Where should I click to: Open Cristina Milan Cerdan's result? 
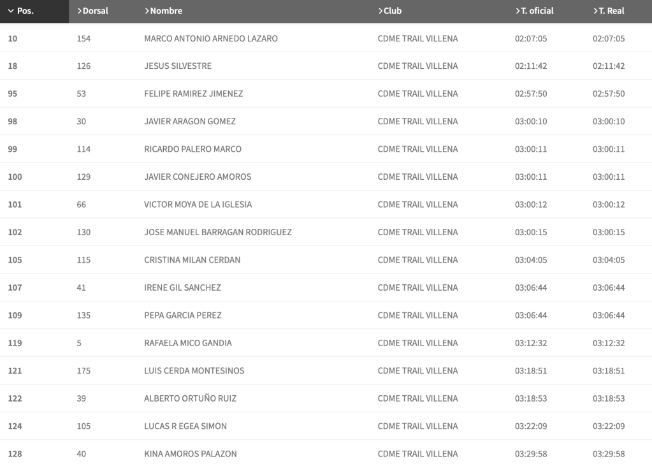coord(192,260)
